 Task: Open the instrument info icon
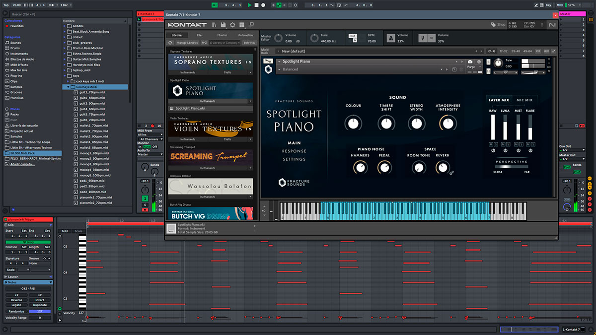(479, 62)
